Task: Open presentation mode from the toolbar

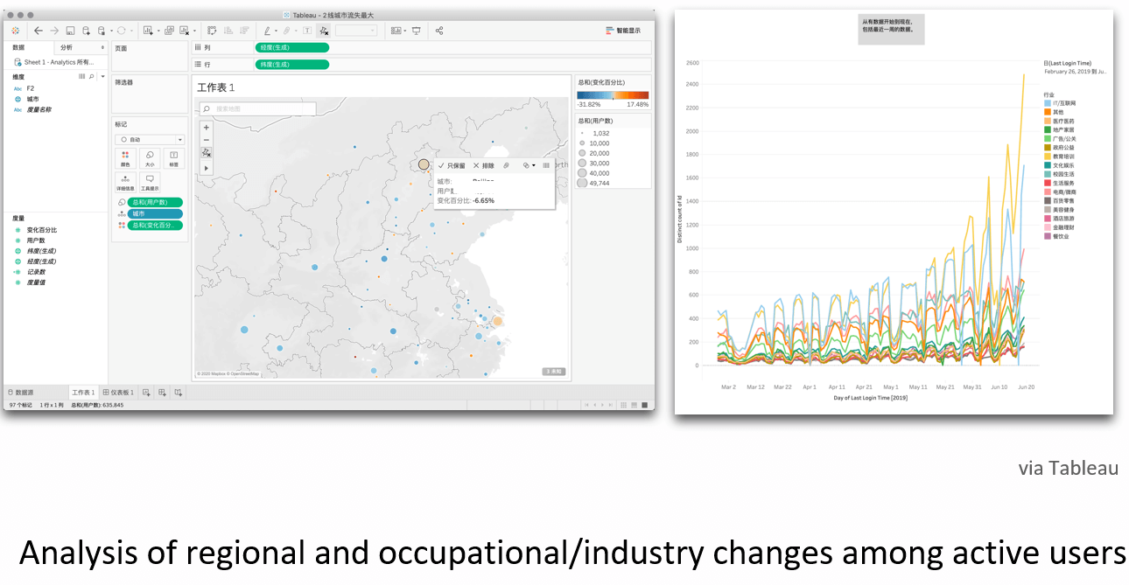Action: (416, 31)
